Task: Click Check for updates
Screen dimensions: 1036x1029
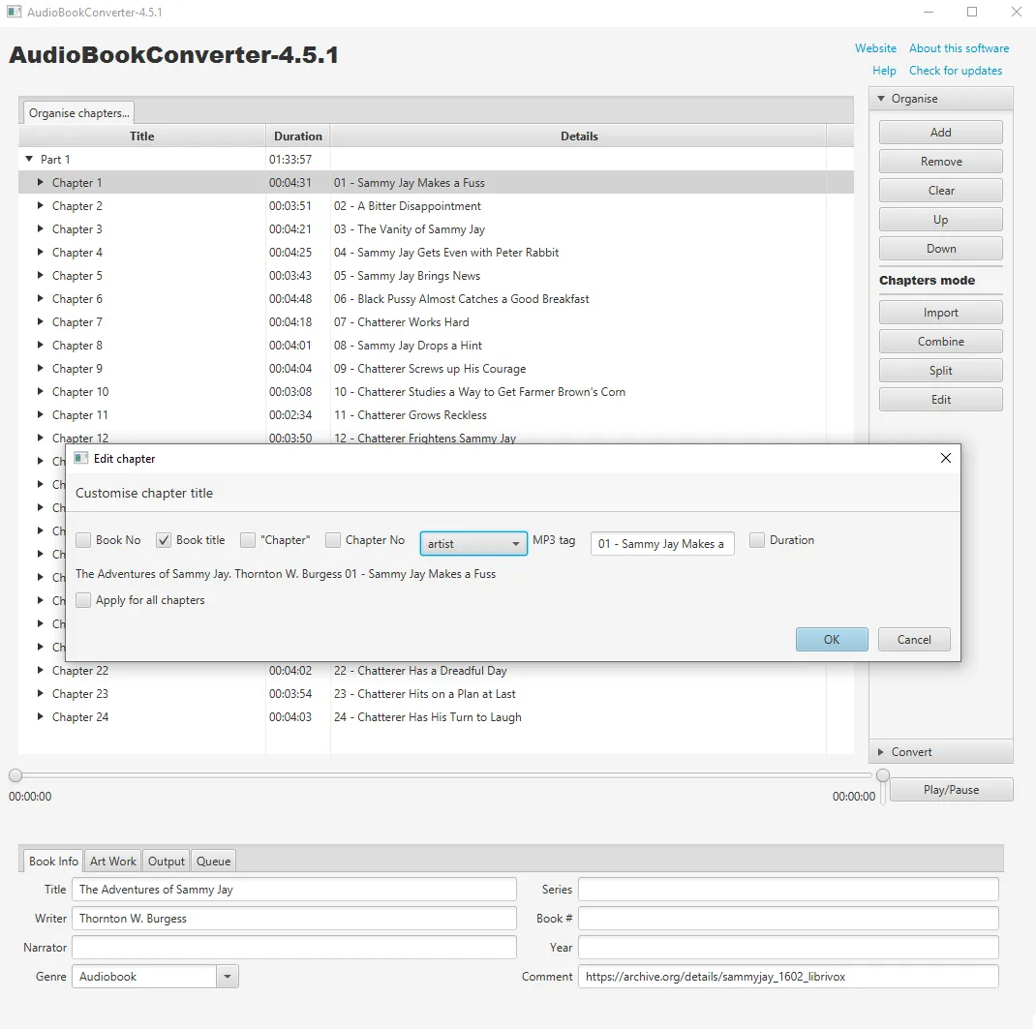Action: 956,71
